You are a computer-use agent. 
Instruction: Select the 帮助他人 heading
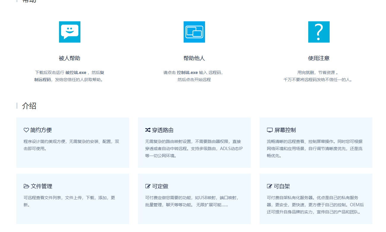point(194,58)
